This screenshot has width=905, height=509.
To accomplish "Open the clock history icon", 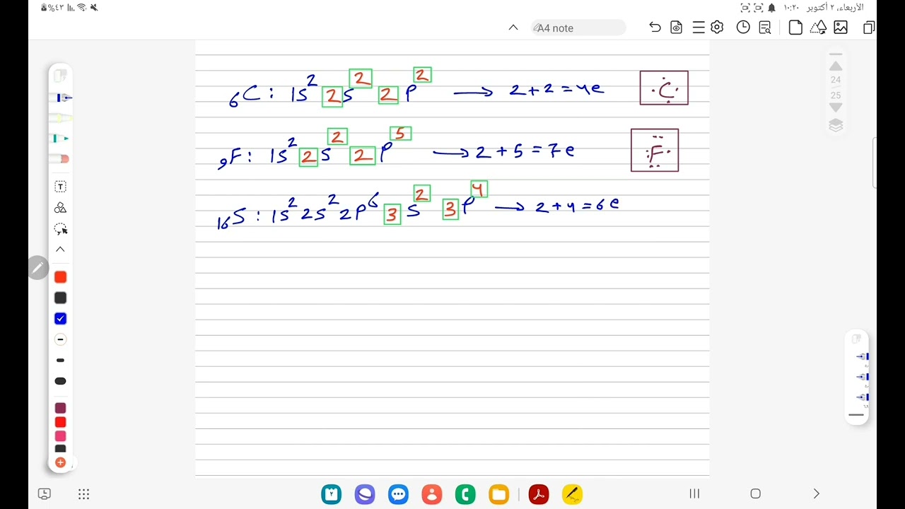I will pos(743,28).
